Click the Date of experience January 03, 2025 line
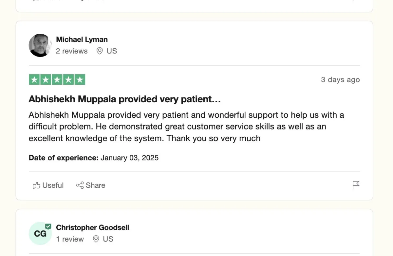Screen dimensions: 393x256 94,158
